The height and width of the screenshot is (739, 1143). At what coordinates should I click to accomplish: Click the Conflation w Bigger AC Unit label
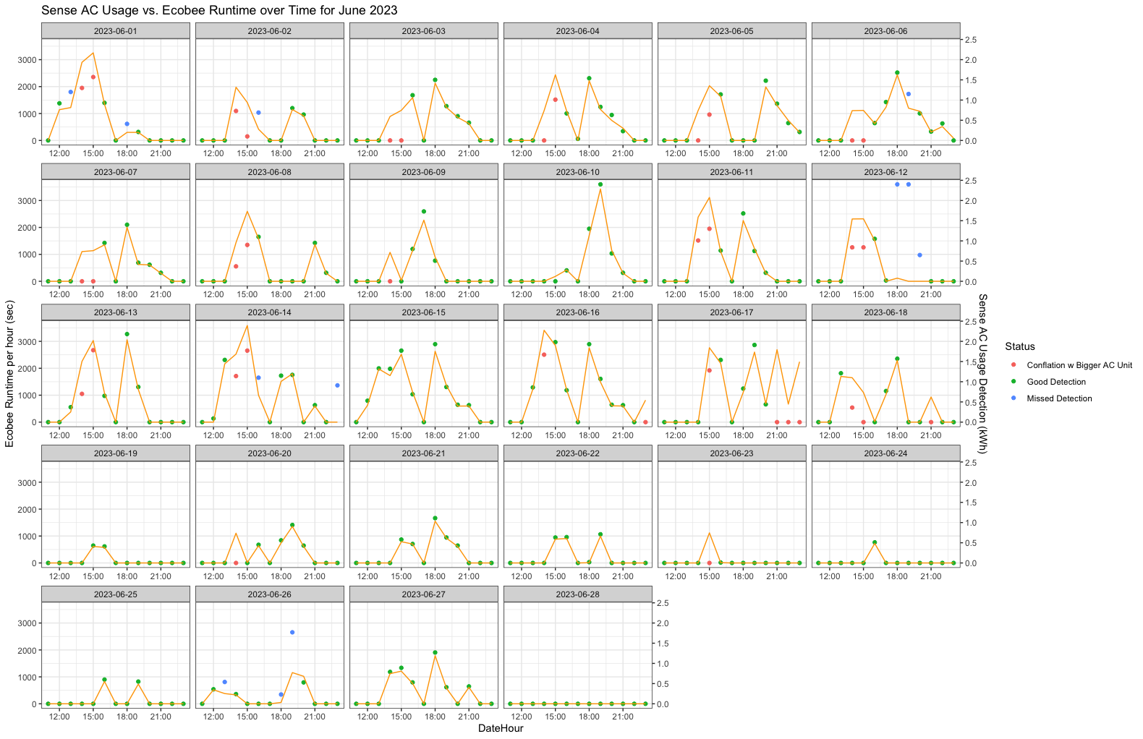(x=1079, y=365)
